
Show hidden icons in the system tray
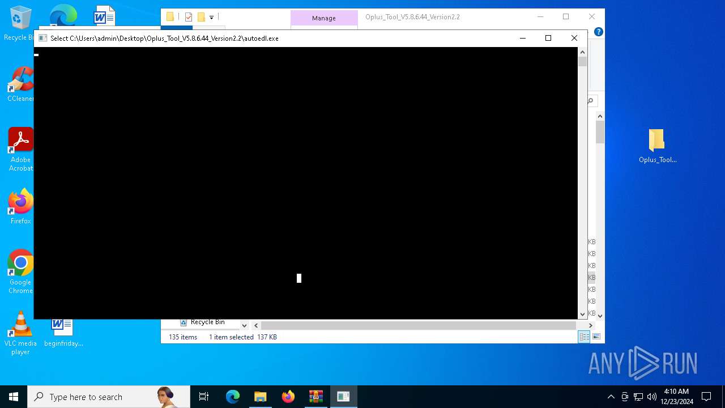(x=611, y=397)
